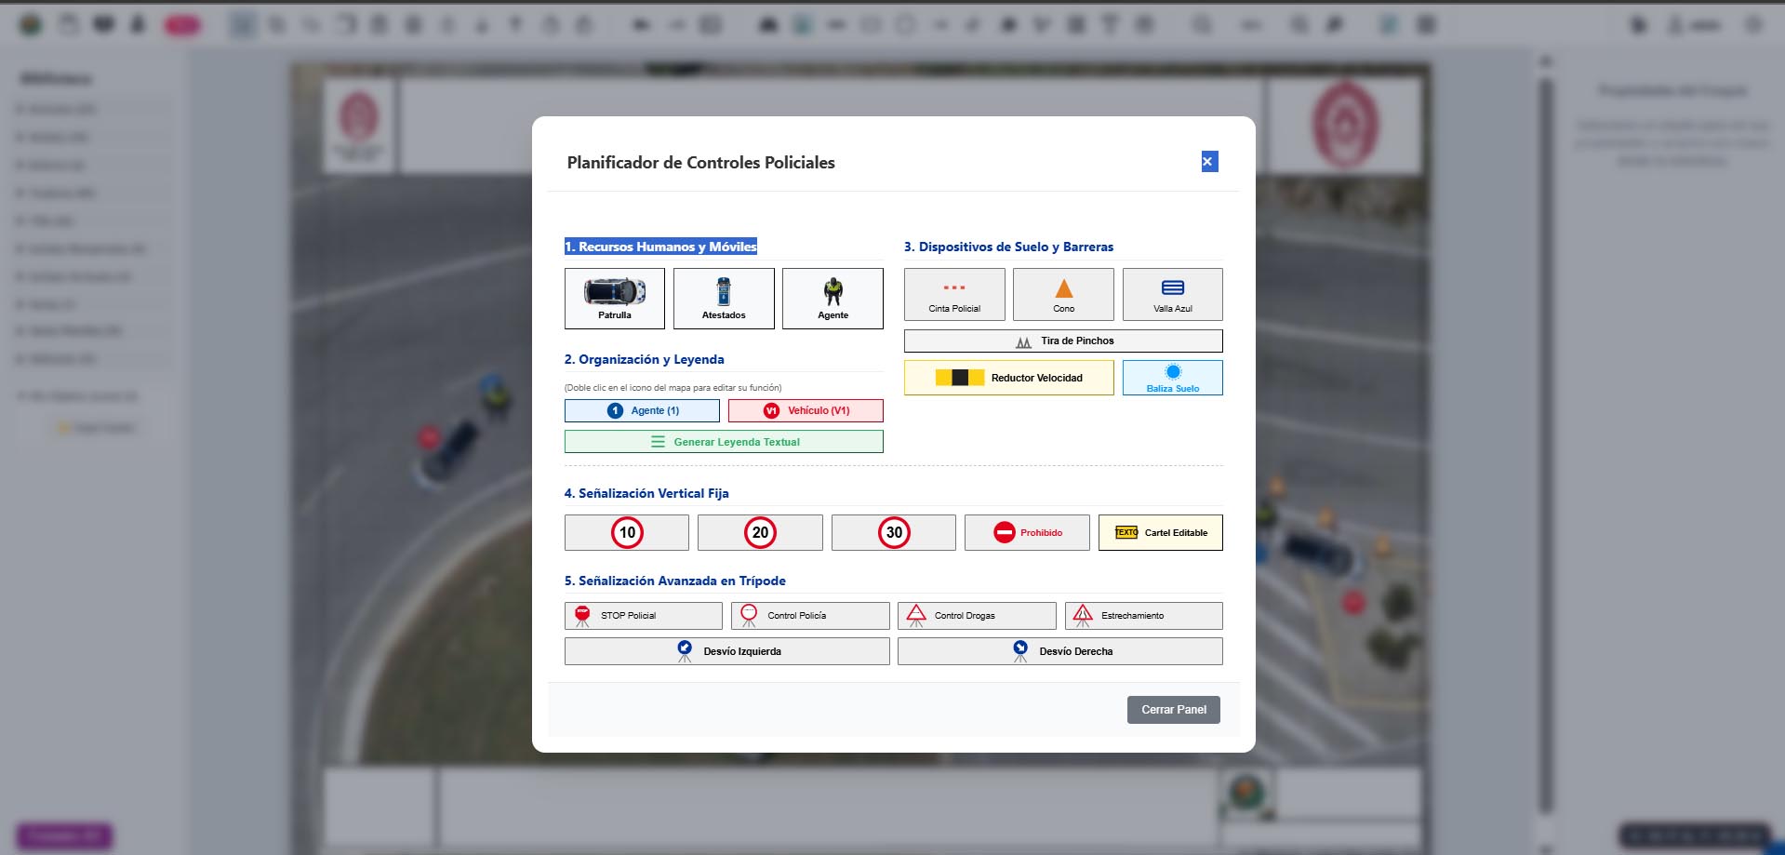Add a Patrulla police car element
This screenshot has height=855, width=1785.
pos(614,299)
